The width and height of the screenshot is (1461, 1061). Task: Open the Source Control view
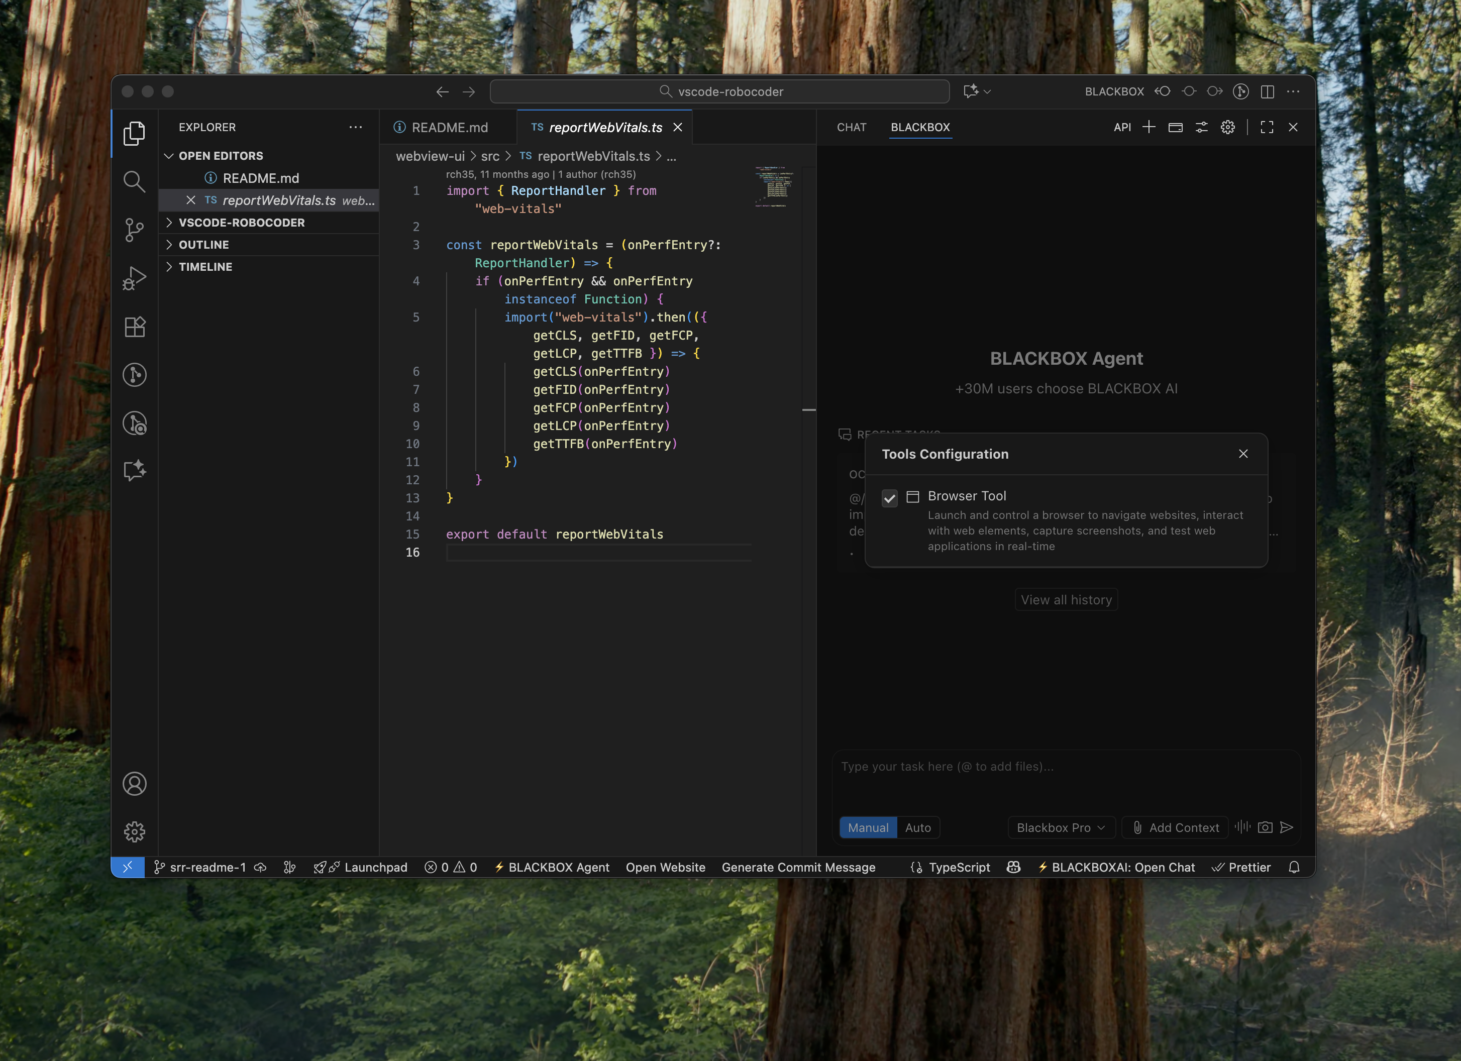134,230
